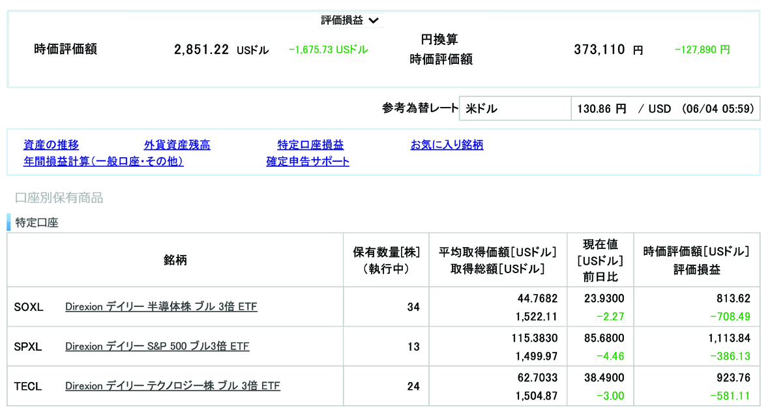Click SPXL unrealized loss -386.13
The height and width of the screenshot is (412, 770).
[730, 357]
